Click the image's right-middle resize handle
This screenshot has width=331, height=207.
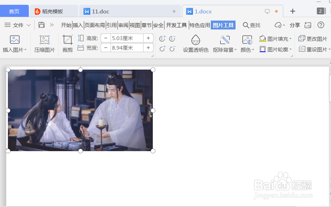coord(153,110)
